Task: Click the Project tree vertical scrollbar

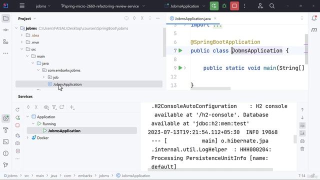Action: coord(164,42)
